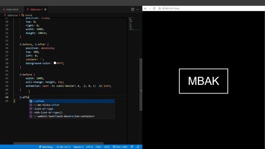Viewport: 265px width, 149px height.
Task: Select the ::-ms-ticks-after suggestion
Action: pyautogui.click(x=72, y=105)
